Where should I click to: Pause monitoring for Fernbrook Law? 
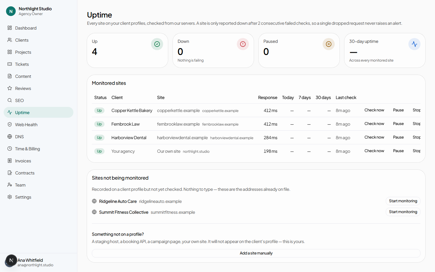click(x=398, y=123)
